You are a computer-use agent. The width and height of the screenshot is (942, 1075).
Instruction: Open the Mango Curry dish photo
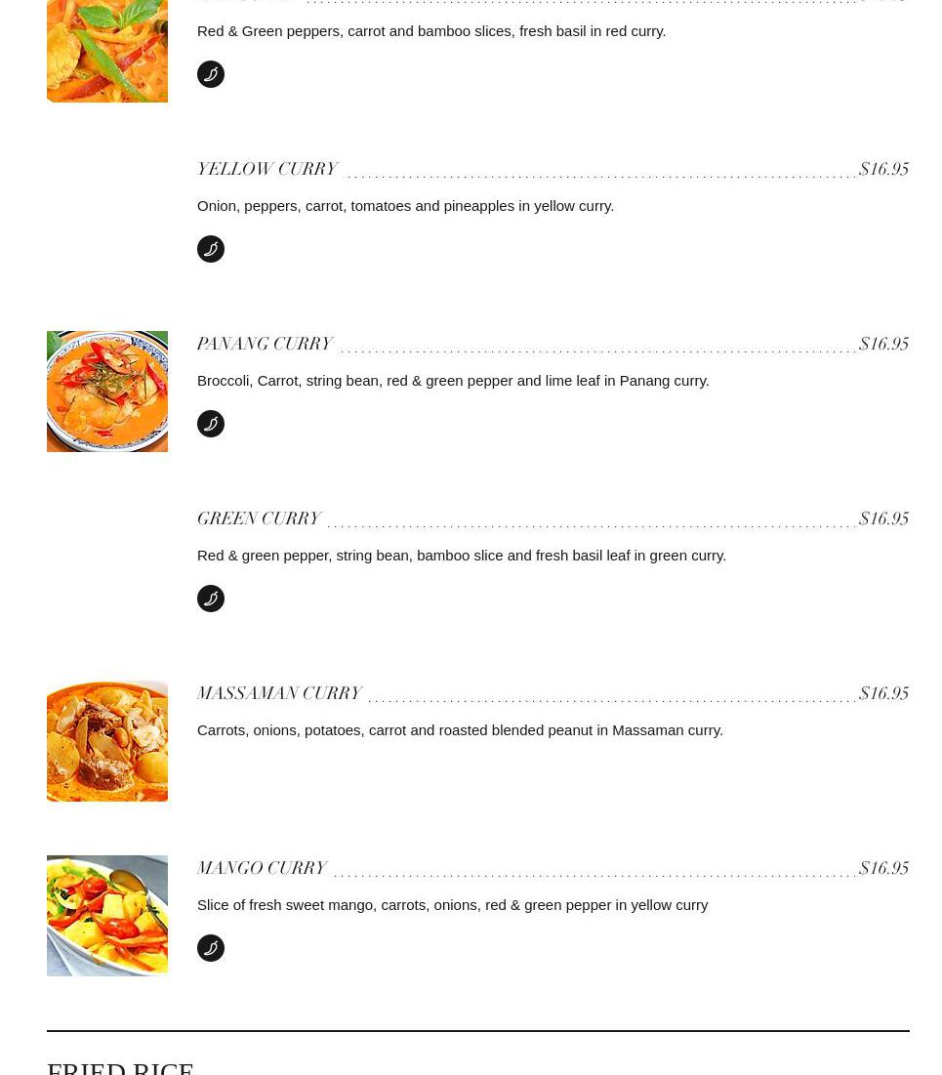[107, 916]
